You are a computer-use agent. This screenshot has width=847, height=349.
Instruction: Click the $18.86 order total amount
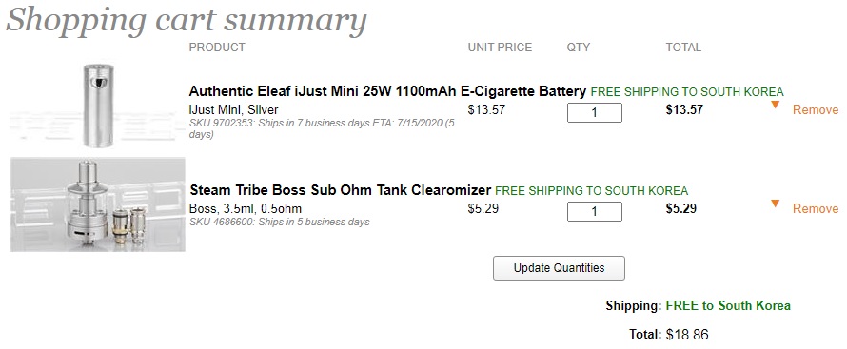point(687,335)
